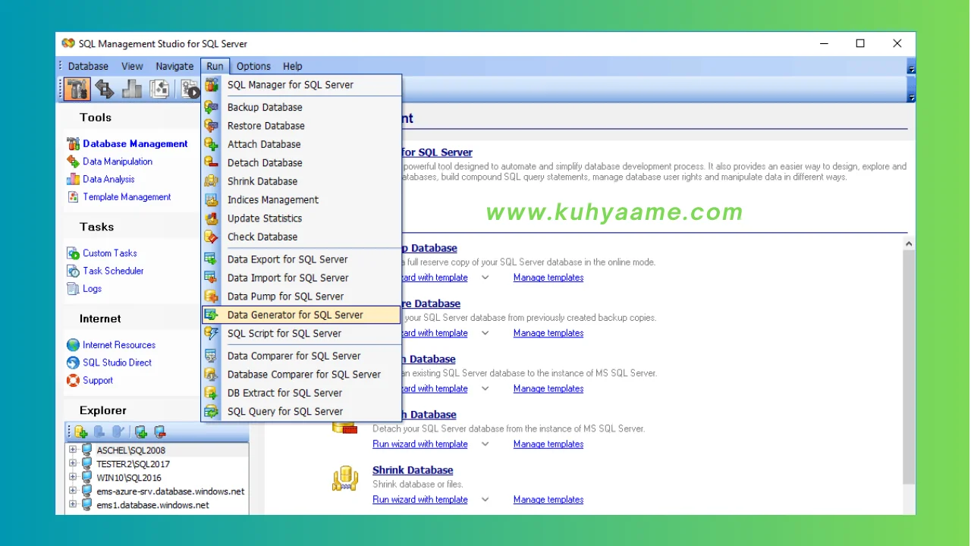Open template dropdown arrow under Shrink Database

(x=485, y=500)
